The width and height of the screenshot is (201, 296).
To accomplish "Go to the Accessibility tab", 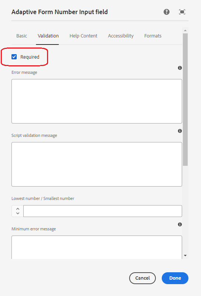I will pyautogui.click(x=121, y=36).
